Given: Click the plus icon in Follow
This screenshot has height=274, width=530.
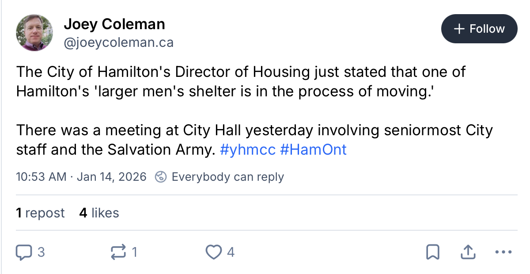Looking at the screenshot, I should click(459, 29).
